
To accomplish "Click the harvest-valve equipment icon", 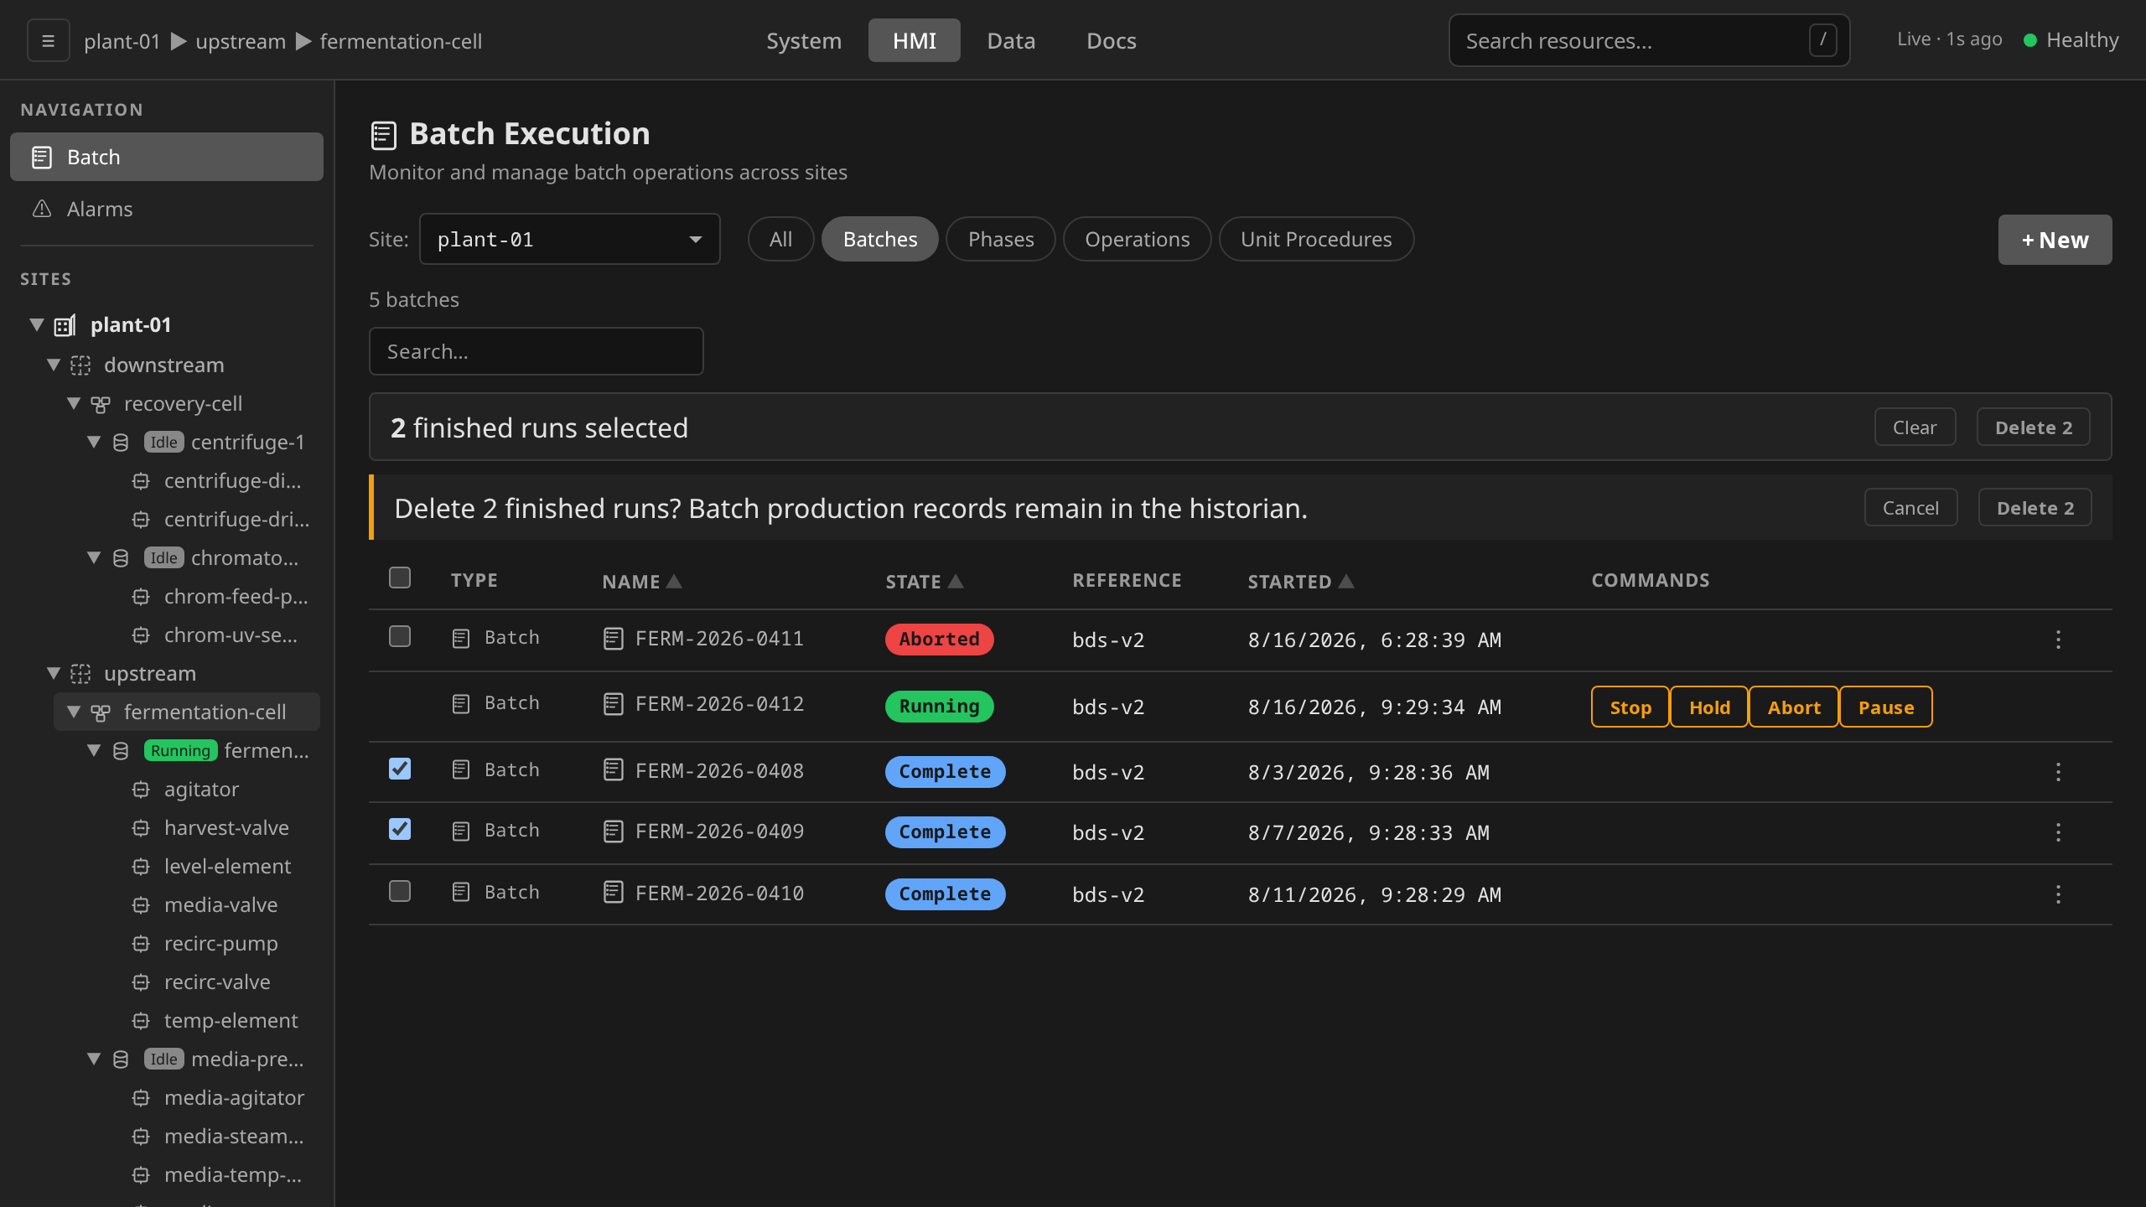I will tap(141, 828).
